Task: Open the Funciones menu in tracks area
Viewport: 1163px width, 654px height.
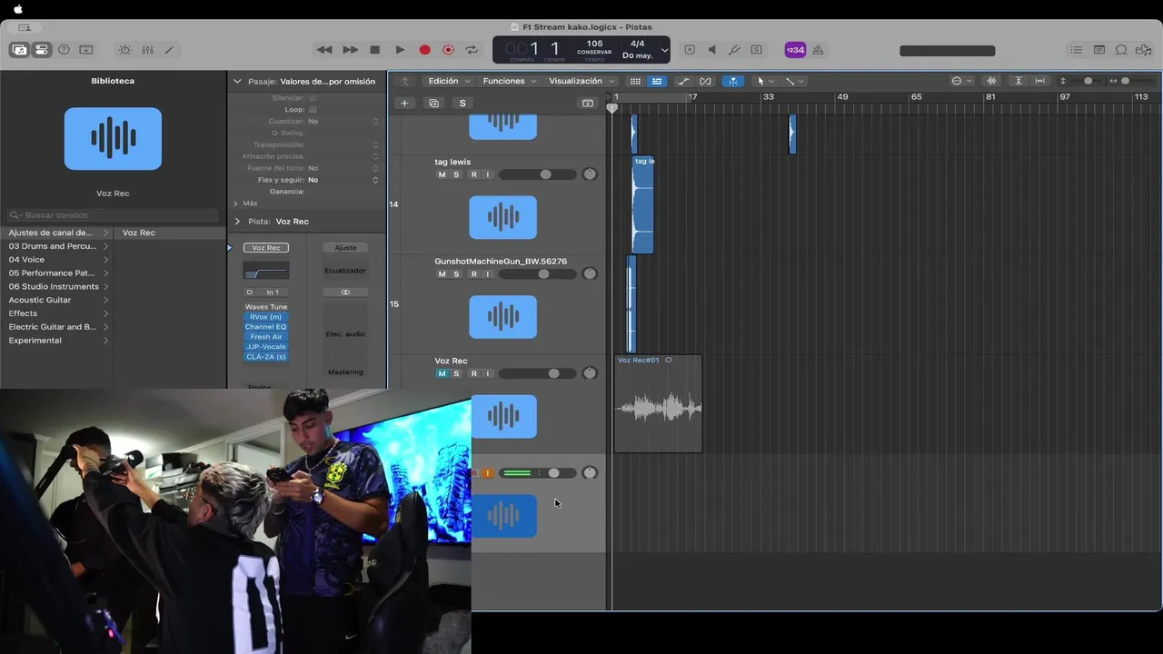Action: 509,81
